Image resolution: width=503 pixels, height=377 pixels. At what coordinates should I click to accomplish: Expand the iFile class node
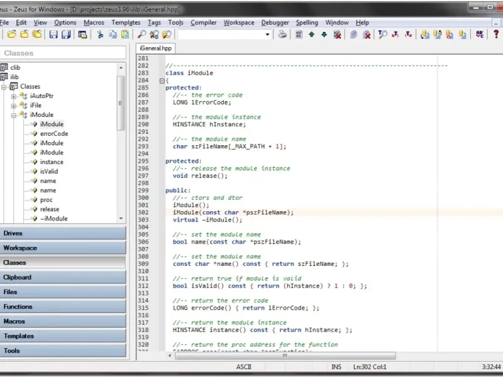point(14,106)
